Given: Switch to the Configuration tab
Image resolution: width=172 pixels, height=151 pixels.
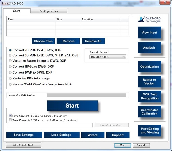Looking at the screenshot, I should coord(49,11).
